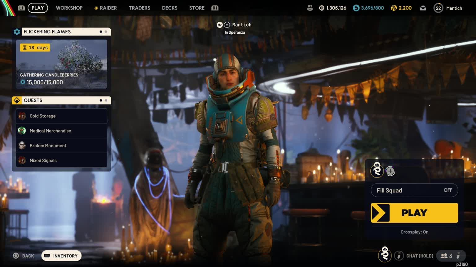
Task: Click the Quests diamond icon
Action: point(17,100)
